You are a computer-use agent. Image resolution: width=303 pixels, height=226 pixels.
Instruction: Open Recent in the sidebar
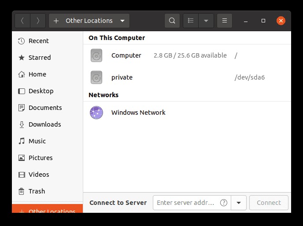48,41
